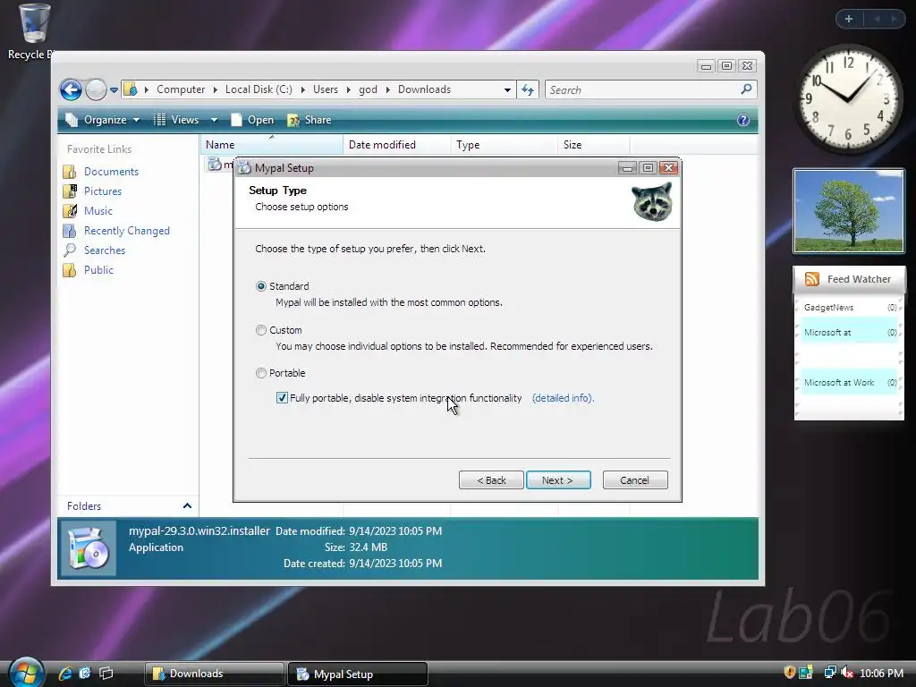Uncheck Fully portable checkbox
The width and height of the screenshot is (916, 687).
(x=282, y=398)
